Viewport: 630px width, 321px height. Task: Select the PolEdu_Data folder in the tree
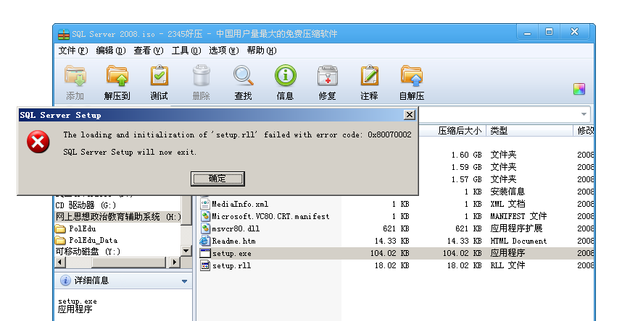pos(94,241)
